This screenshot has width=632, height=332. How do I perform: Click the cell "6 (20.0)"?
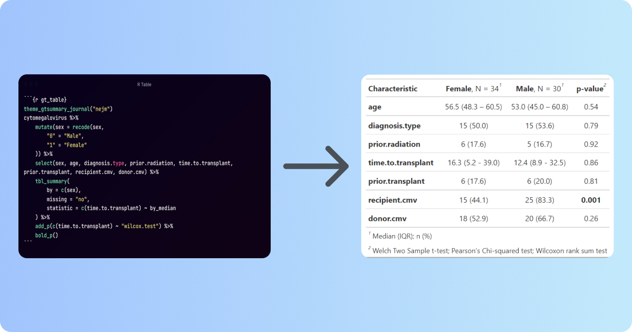click(x=540, y=181)
